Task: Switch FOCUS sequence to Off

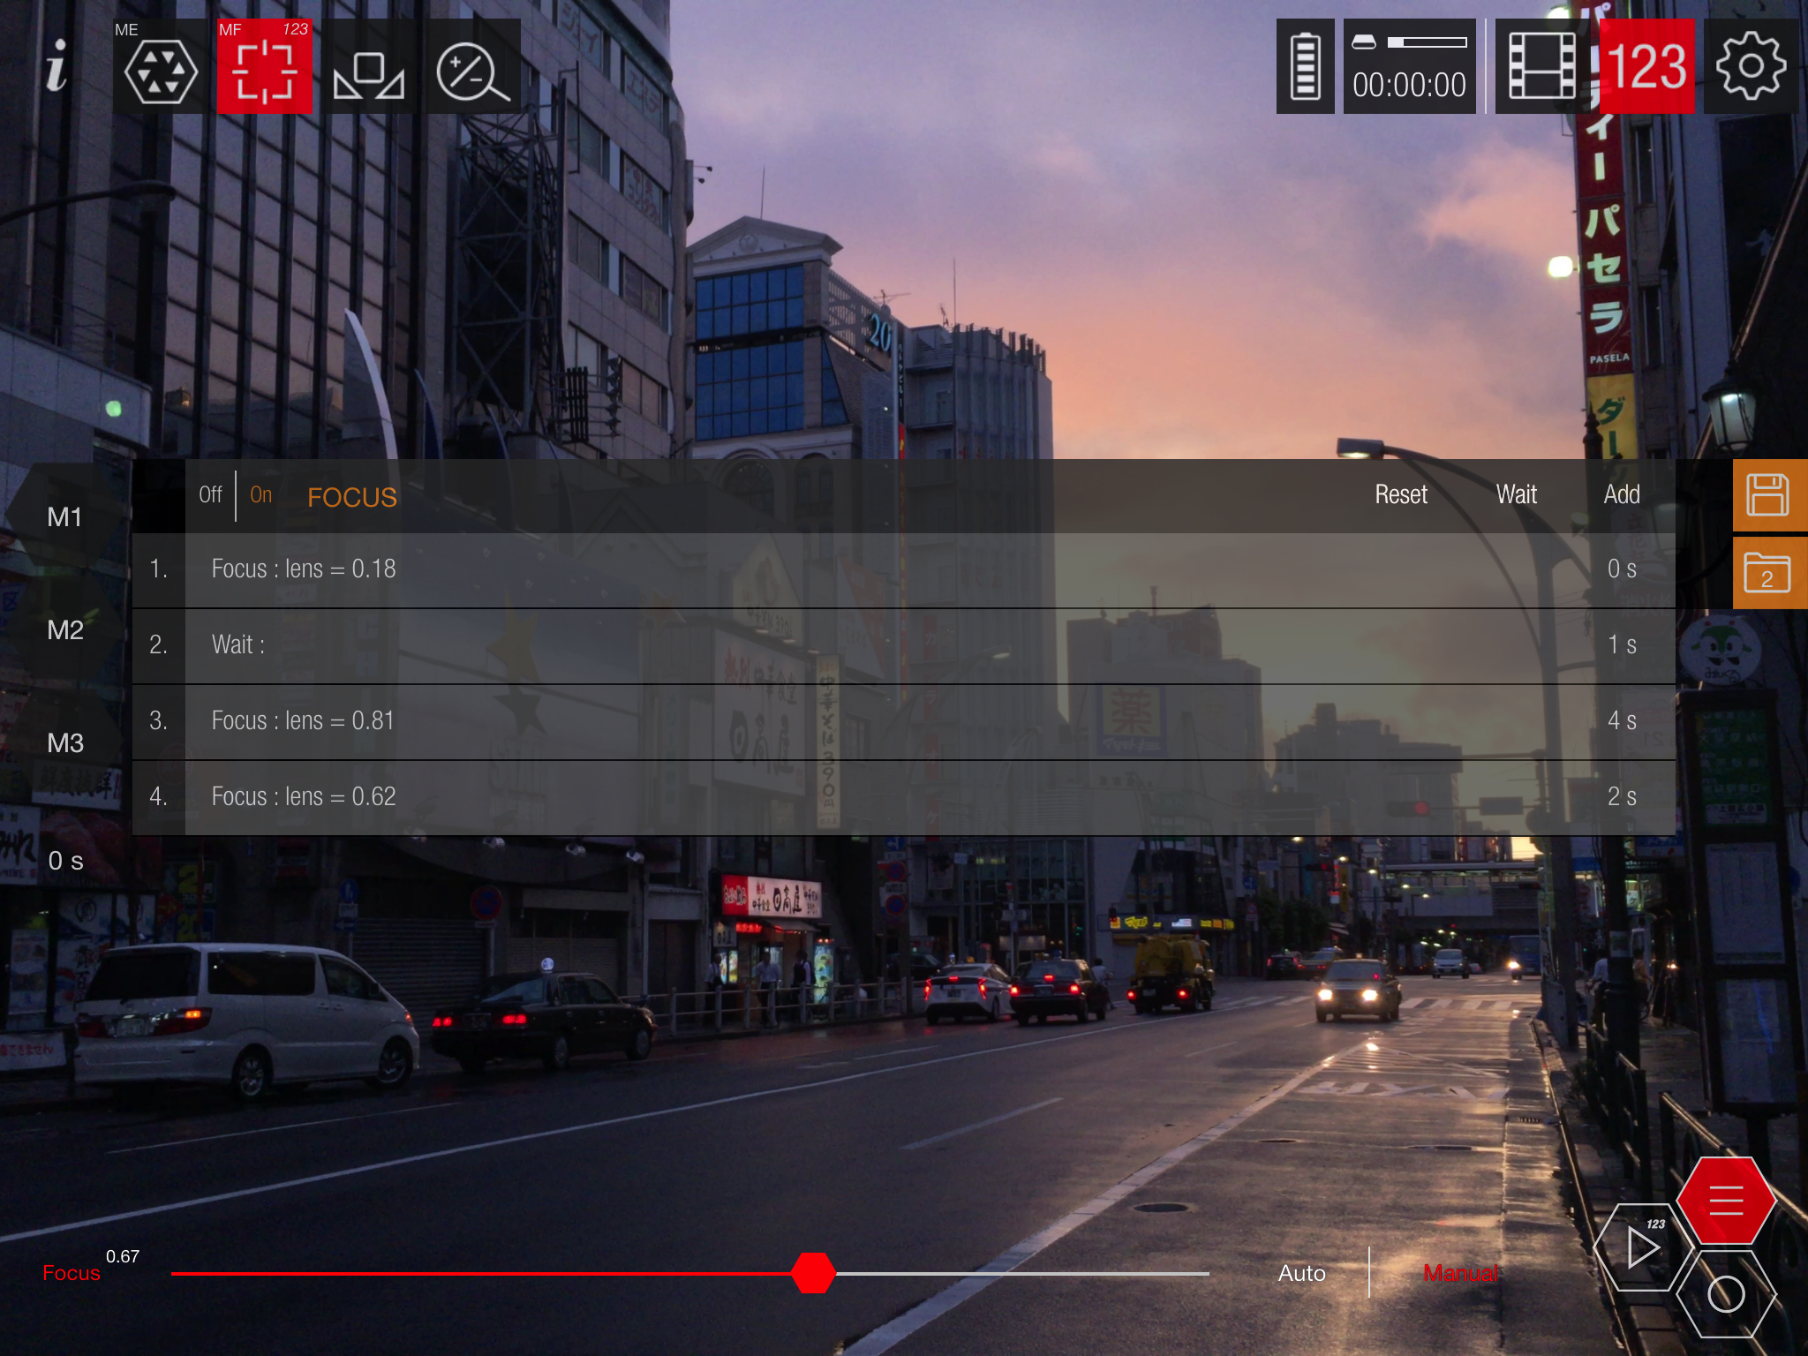Action: tap(210, 495)
